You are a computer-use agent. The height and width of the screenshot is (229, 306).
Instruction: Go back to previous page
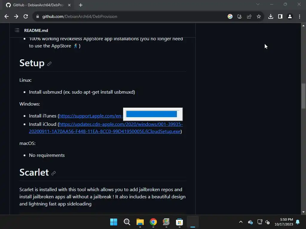point(7,17)
